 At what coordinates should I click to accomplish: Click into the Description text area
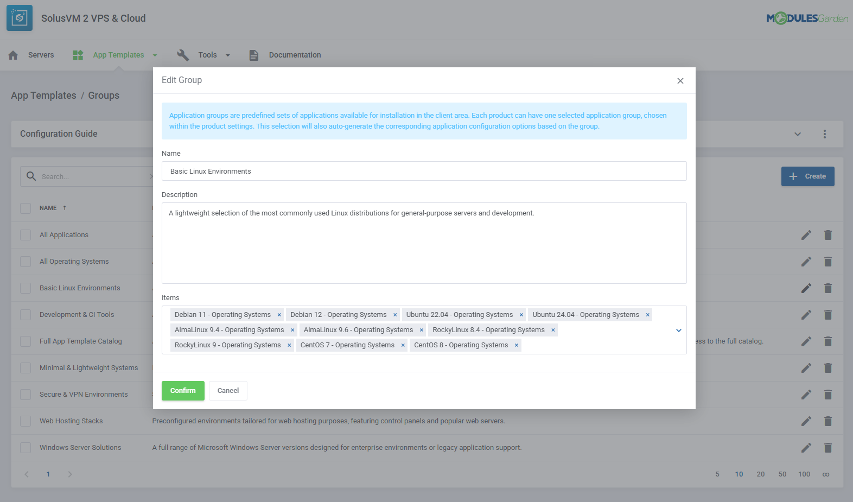tap(424, 243)
